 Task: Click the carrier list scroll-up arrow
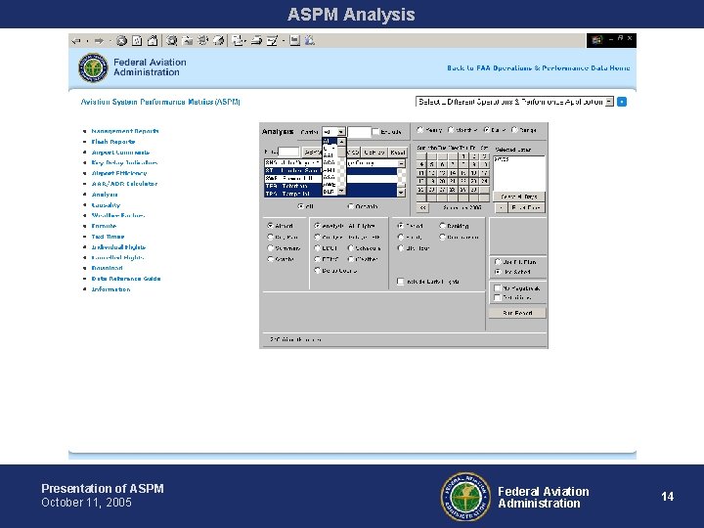(341, 142)
